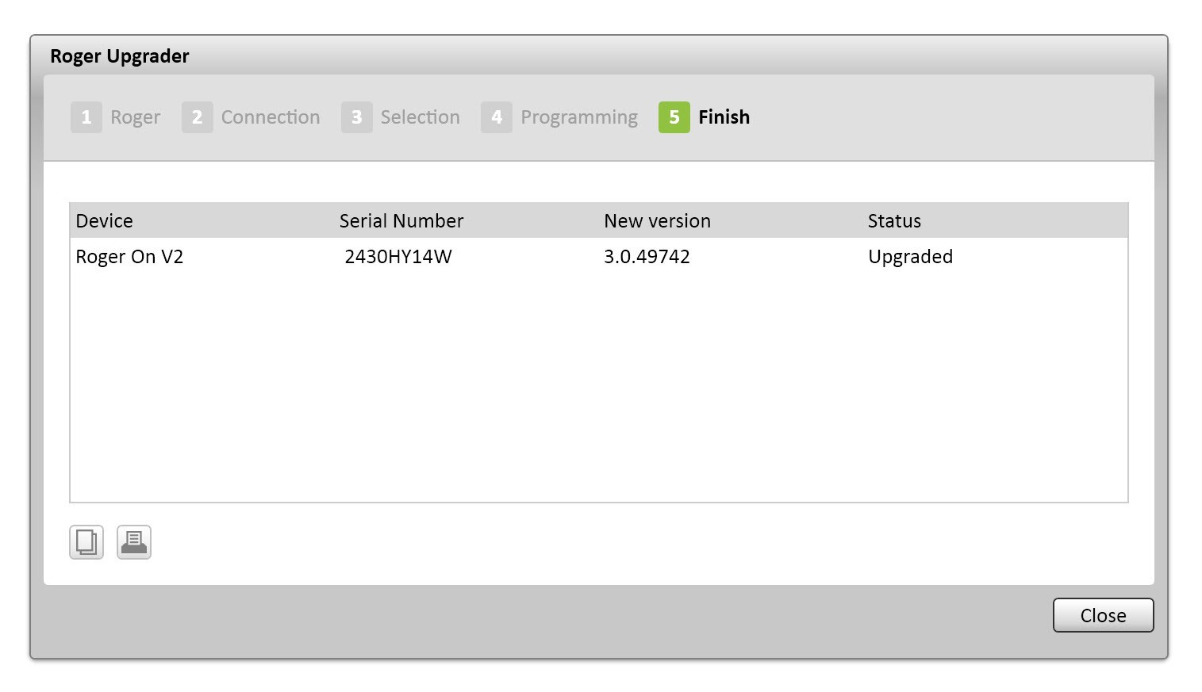Copy upgrade results to clipboard
1202x692 pixels.
[86, 542]
